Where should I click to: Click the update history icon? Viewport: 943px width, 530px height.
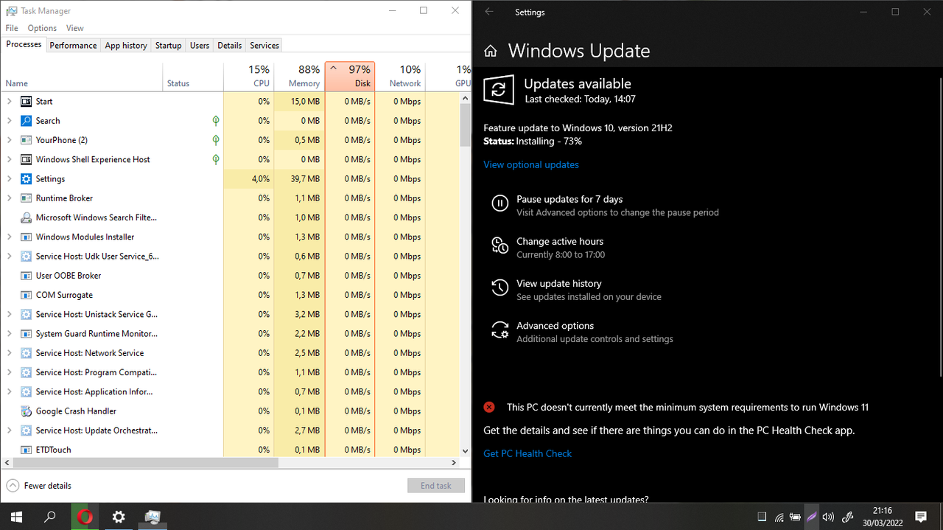coord(499,287)
